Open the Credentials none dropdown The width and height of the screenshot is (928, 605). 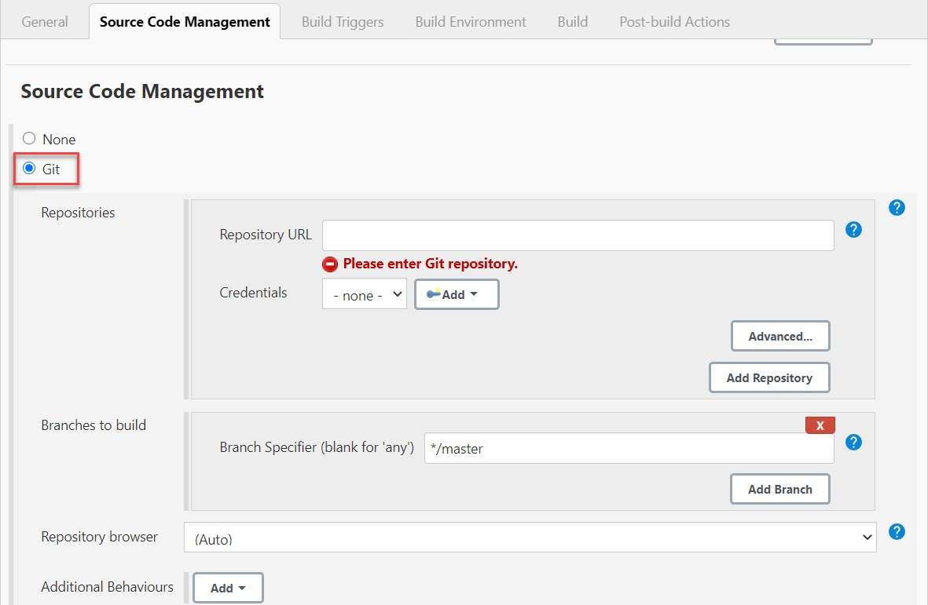click(x=365, y=294)
